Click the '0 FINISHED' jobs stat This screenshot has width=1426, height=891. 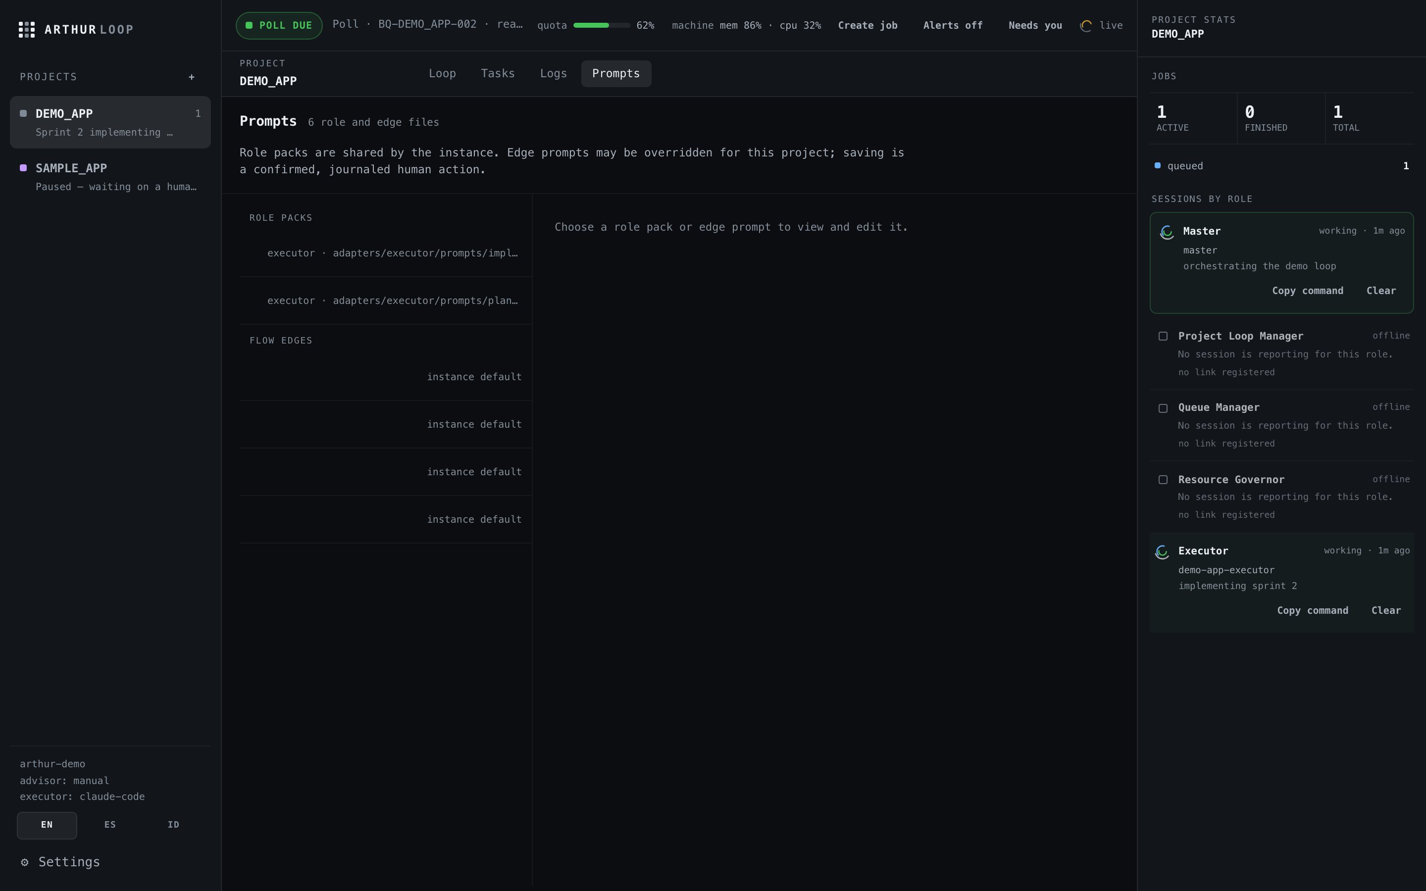(x=1281, y=118)
